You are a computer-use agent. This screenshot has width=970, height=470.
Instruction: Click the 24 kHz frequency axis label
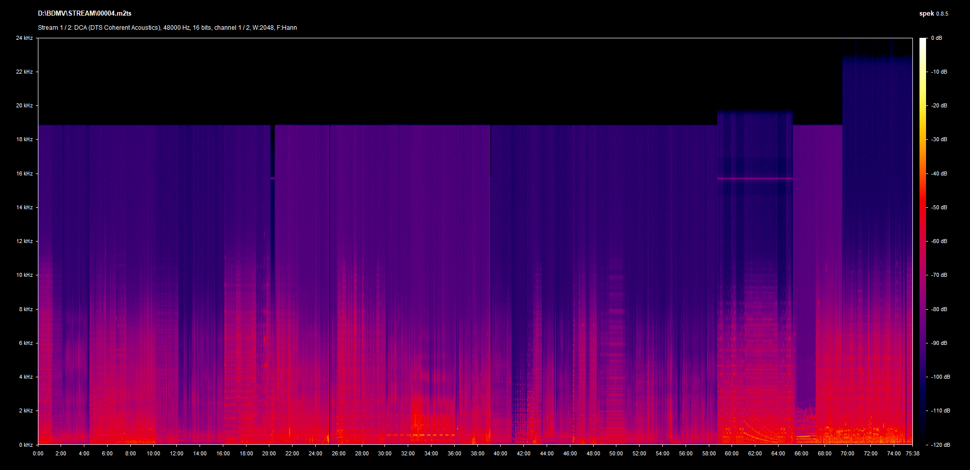point(24,38)
